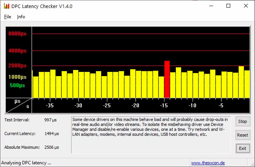Click the 1000µs scale label
This screenshot has width=255, height=167.
[18, 77]
